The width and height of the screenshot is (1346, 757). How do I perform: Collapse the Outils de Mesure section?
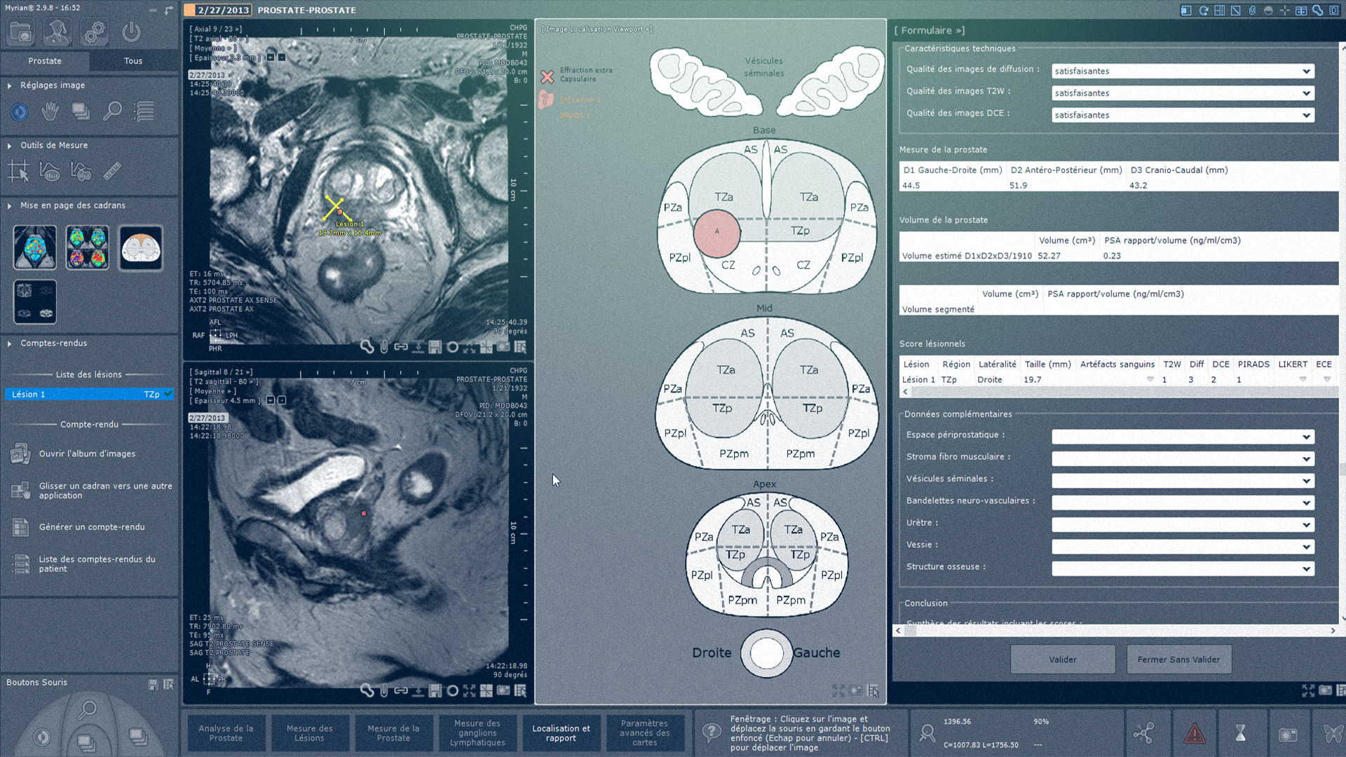pos(10,145)
